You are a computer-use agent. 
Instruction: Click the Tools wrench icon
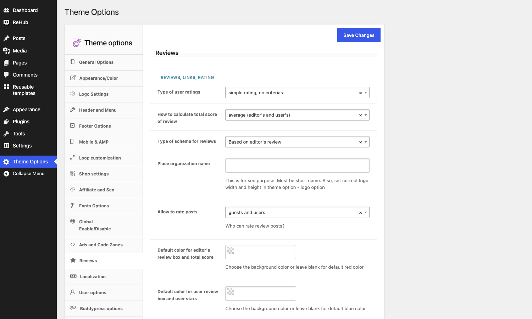[6, 134]
